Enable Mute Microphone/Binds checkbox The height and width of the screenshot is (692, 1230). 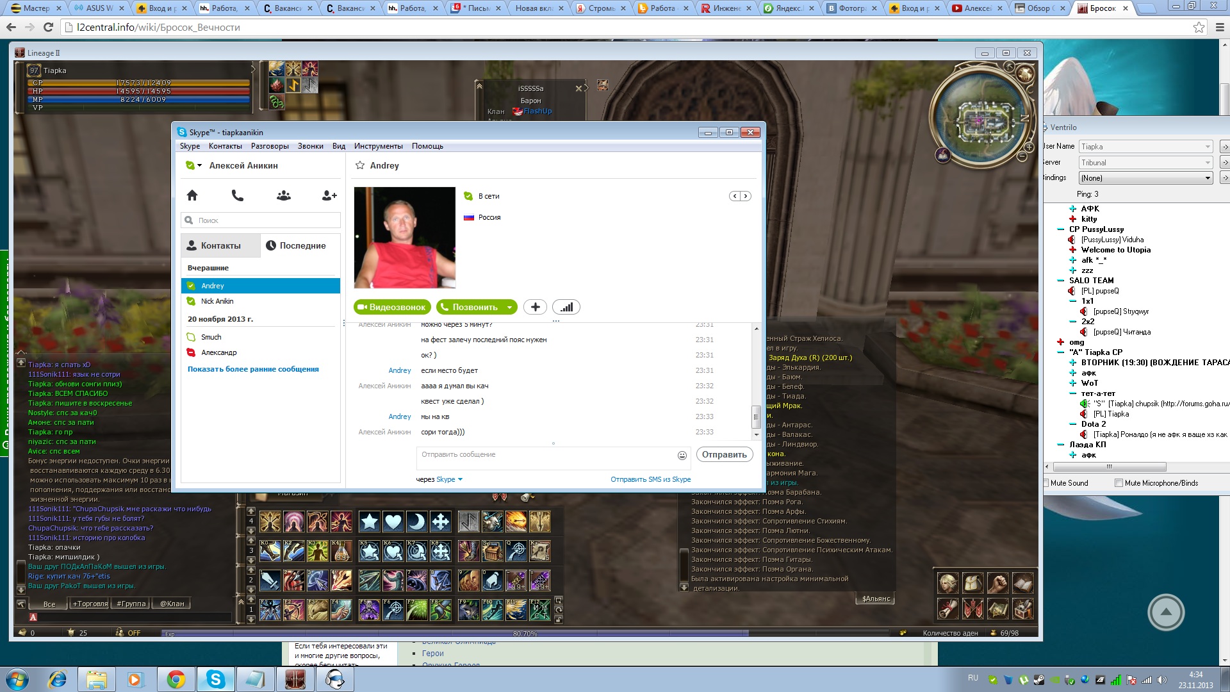point(1119,483)
